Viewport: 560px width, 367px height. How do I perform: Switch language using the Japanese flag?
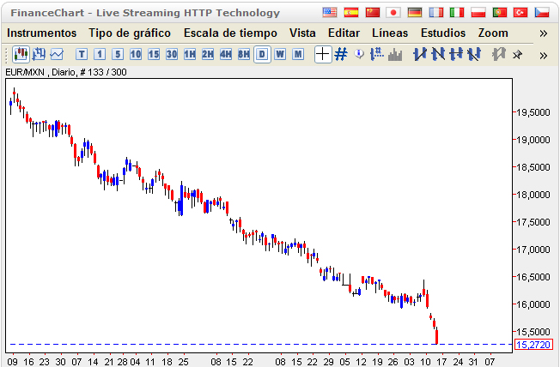click(x=393, y=12)
